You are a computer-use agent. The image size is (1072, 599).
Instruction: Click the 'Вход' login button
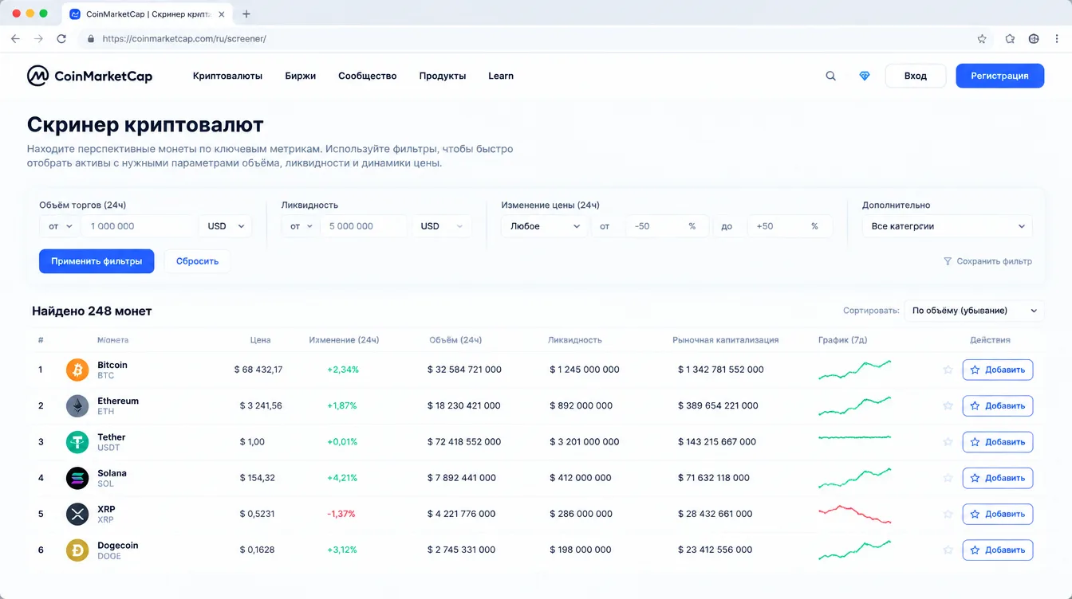coord(916,76)
